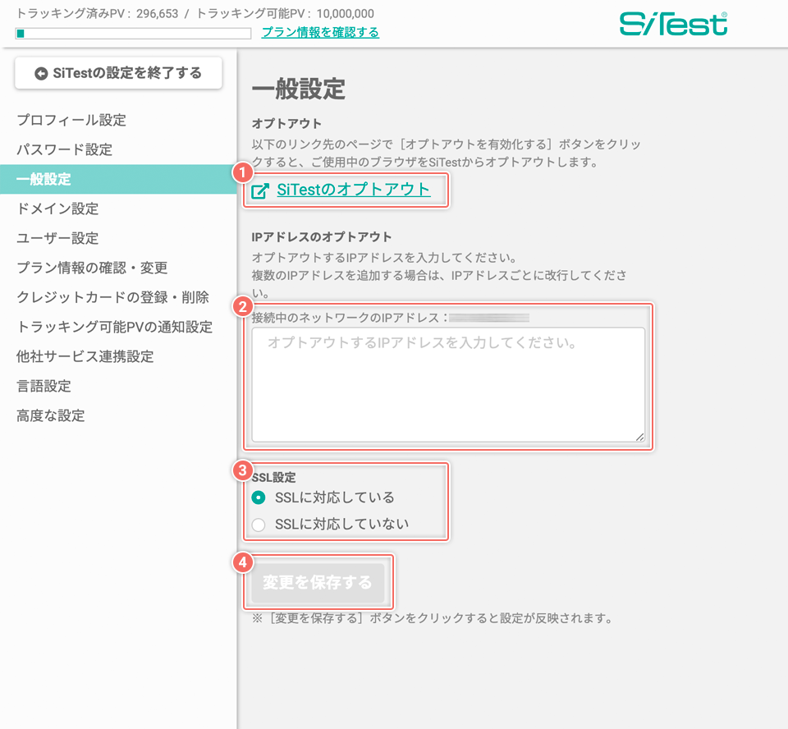
Task: Open プラン情報の確認・変更 menu item
Action: click(92, 268)
